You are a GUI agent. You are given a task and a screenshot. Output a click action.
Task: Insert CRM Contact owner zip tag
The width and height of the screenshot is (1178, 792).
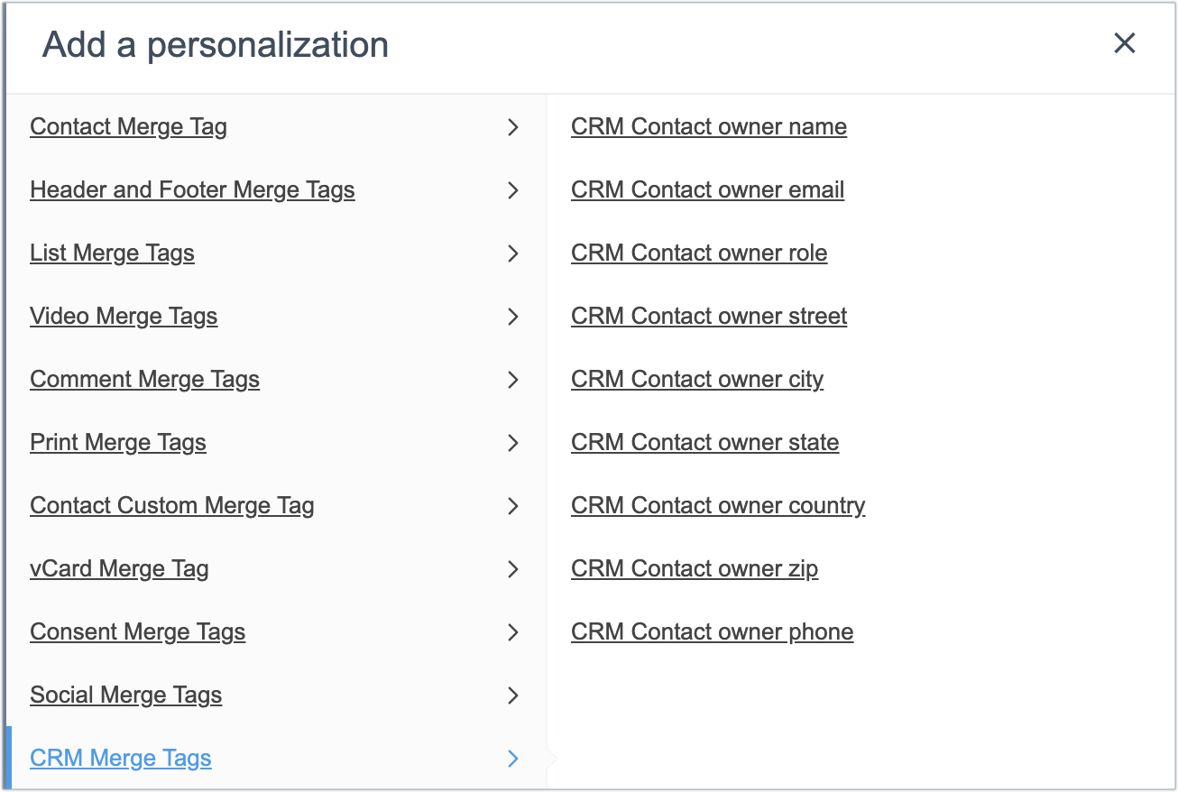click(695, 569)
